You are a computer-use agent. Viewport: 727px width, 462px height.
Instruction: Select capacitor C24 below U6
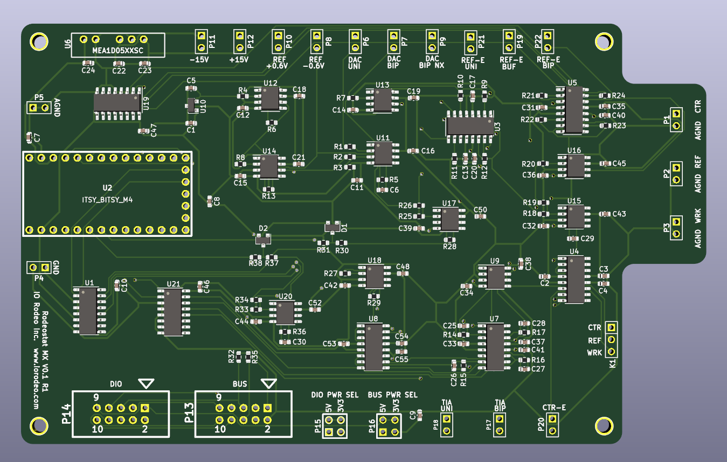pyautogui.click(x=88, y=64)
